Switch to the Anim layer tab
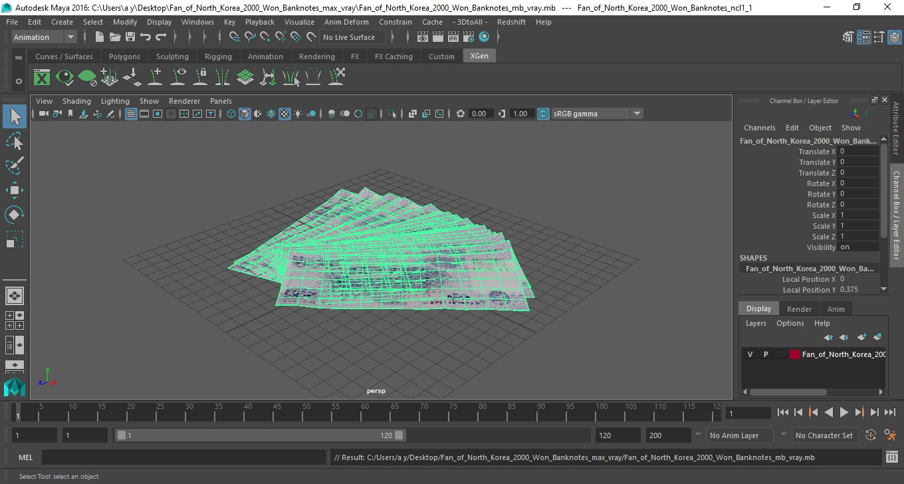904x484 pixels. tap(836, 309)
